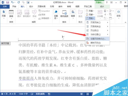
Task: Click the word count in status bar
Action: click(23, 94)
